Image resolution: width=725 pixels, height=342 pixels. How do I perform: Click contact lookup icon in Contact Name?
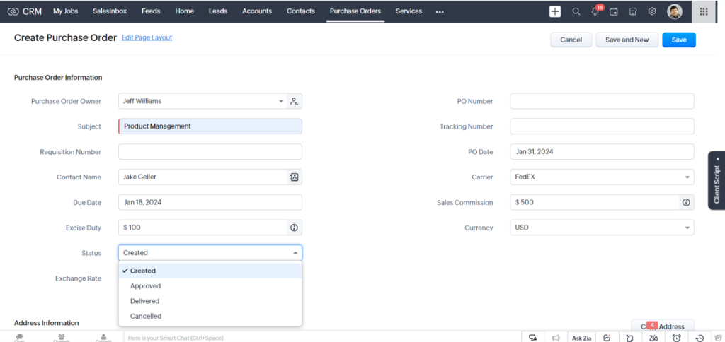tap(294, 177)
